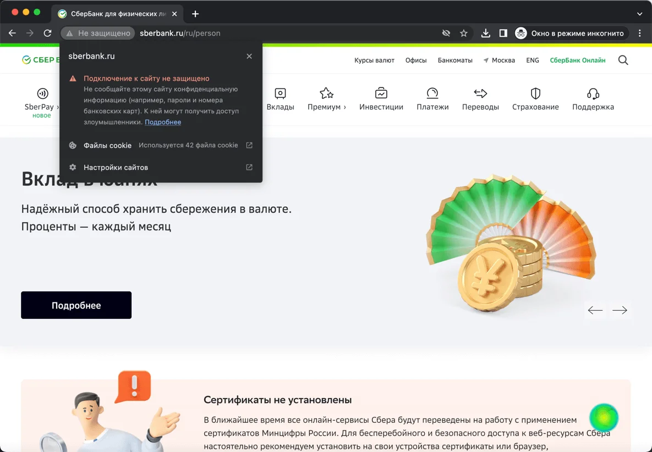Screen dimensions: 652x452
Task: Open the Инвестиции briefcase icon
Action: pyautogui.click(x=381, y=93)
